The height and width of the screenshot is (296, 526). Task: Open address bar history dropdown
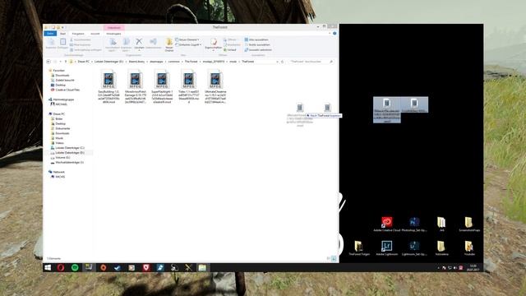277,62
